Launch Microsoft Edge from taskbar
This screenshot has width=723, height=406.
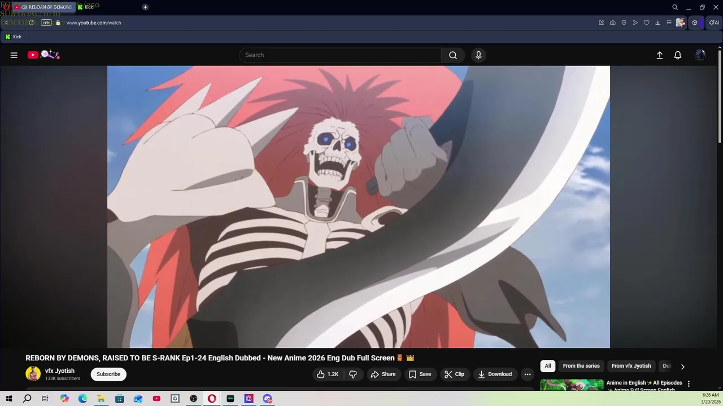tap(82, 399)
